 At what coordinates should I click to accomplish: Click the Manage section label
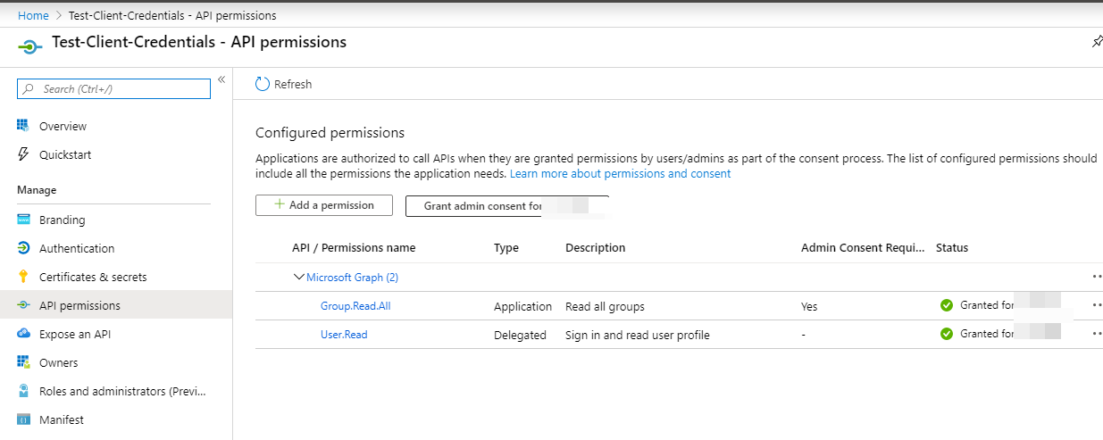[x=37, y=189]
